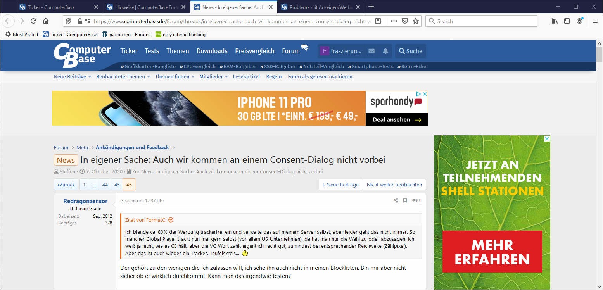Click Deal ansehen on iPhone ad
This screenshot has height=290, width=603.
(397, 119)
